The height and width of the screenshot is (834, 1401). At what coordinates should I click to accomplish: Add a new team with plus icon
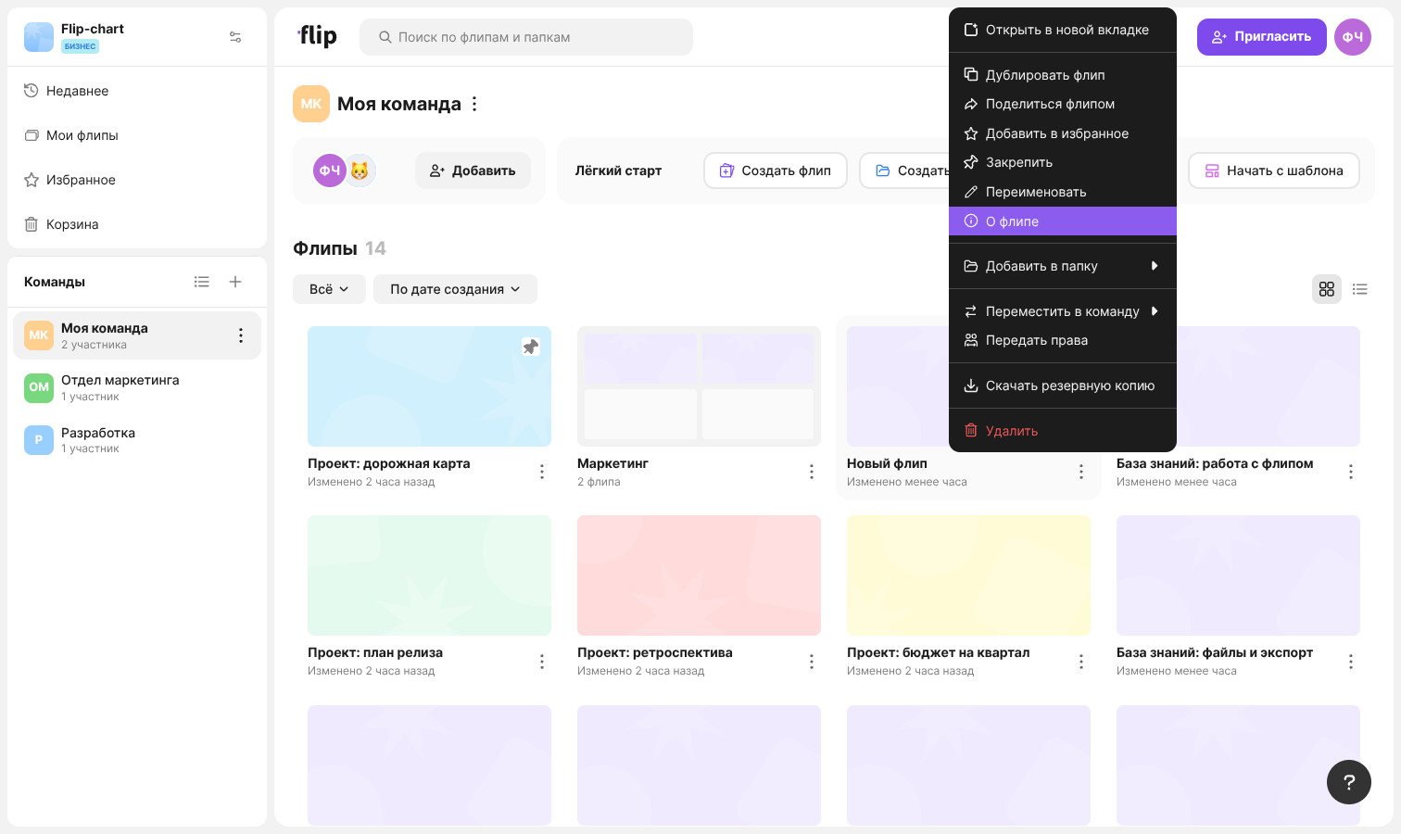pos(235,282)
